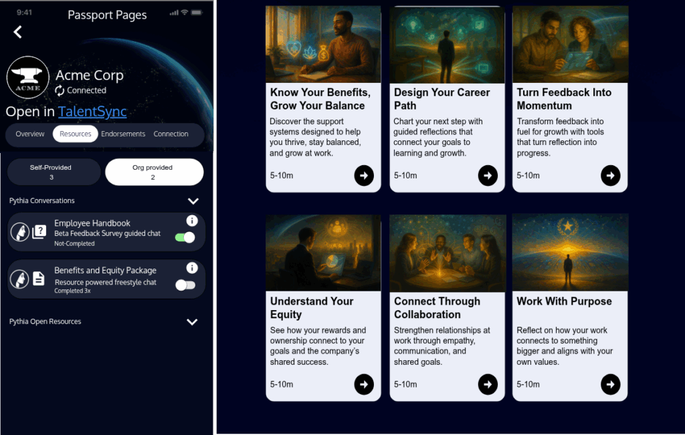
Task: Expand the Pythia Open Resources section
Action: [x=192, y=322]
